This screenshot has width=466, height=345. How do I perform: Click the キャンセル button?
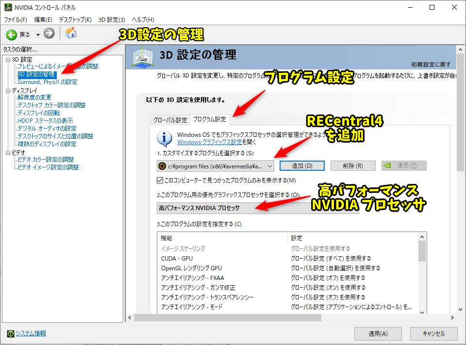[x=434, y=334]
